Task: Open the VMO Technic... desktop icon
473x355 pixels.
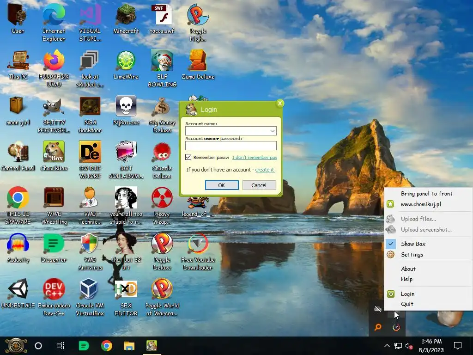Action: 90,198
